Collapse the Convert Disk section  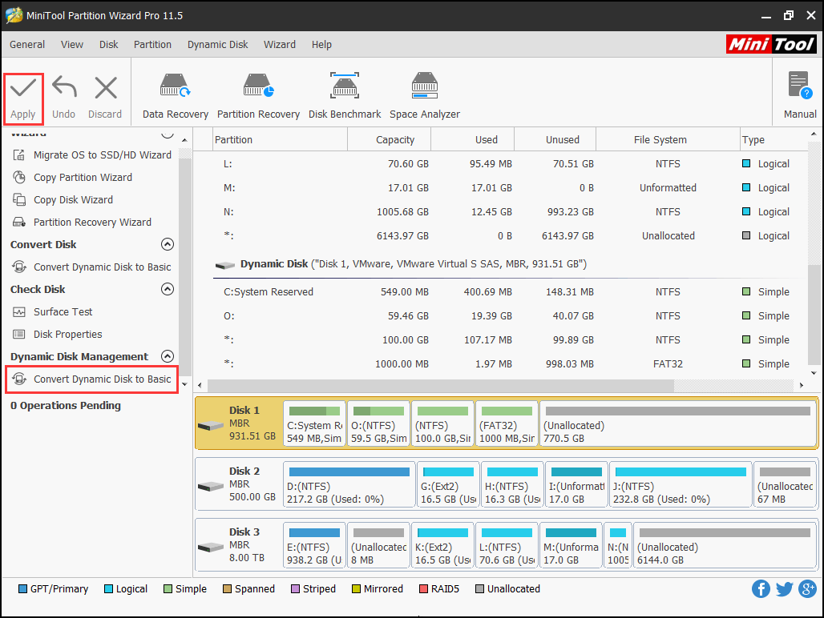(167, 244)
